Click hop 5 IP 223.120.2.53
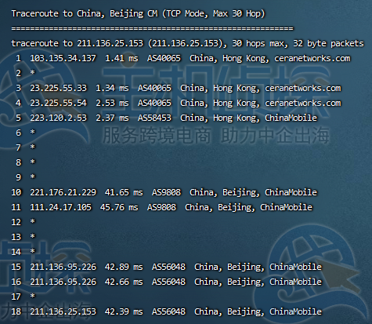This screenshot has width=372, height=324. [x=58, y=118]
